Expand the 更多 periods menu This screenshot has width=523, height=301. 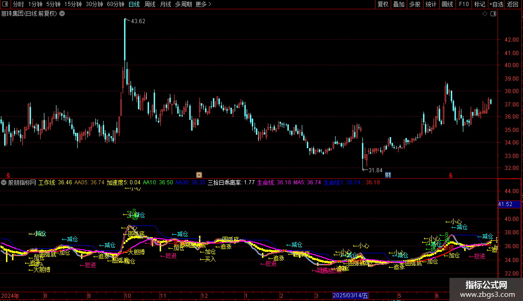pos(203,4)
